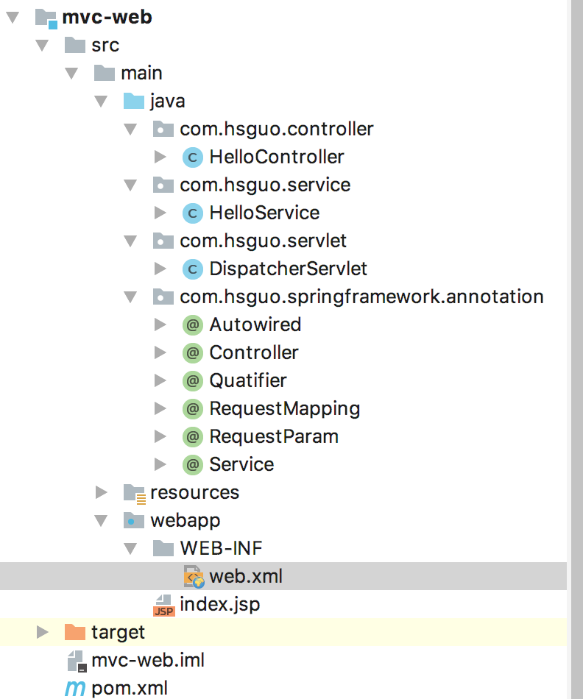Collapse the com.hsguo.springframework.annotation package
The image size is (583, 699).
tap(130, 297)
